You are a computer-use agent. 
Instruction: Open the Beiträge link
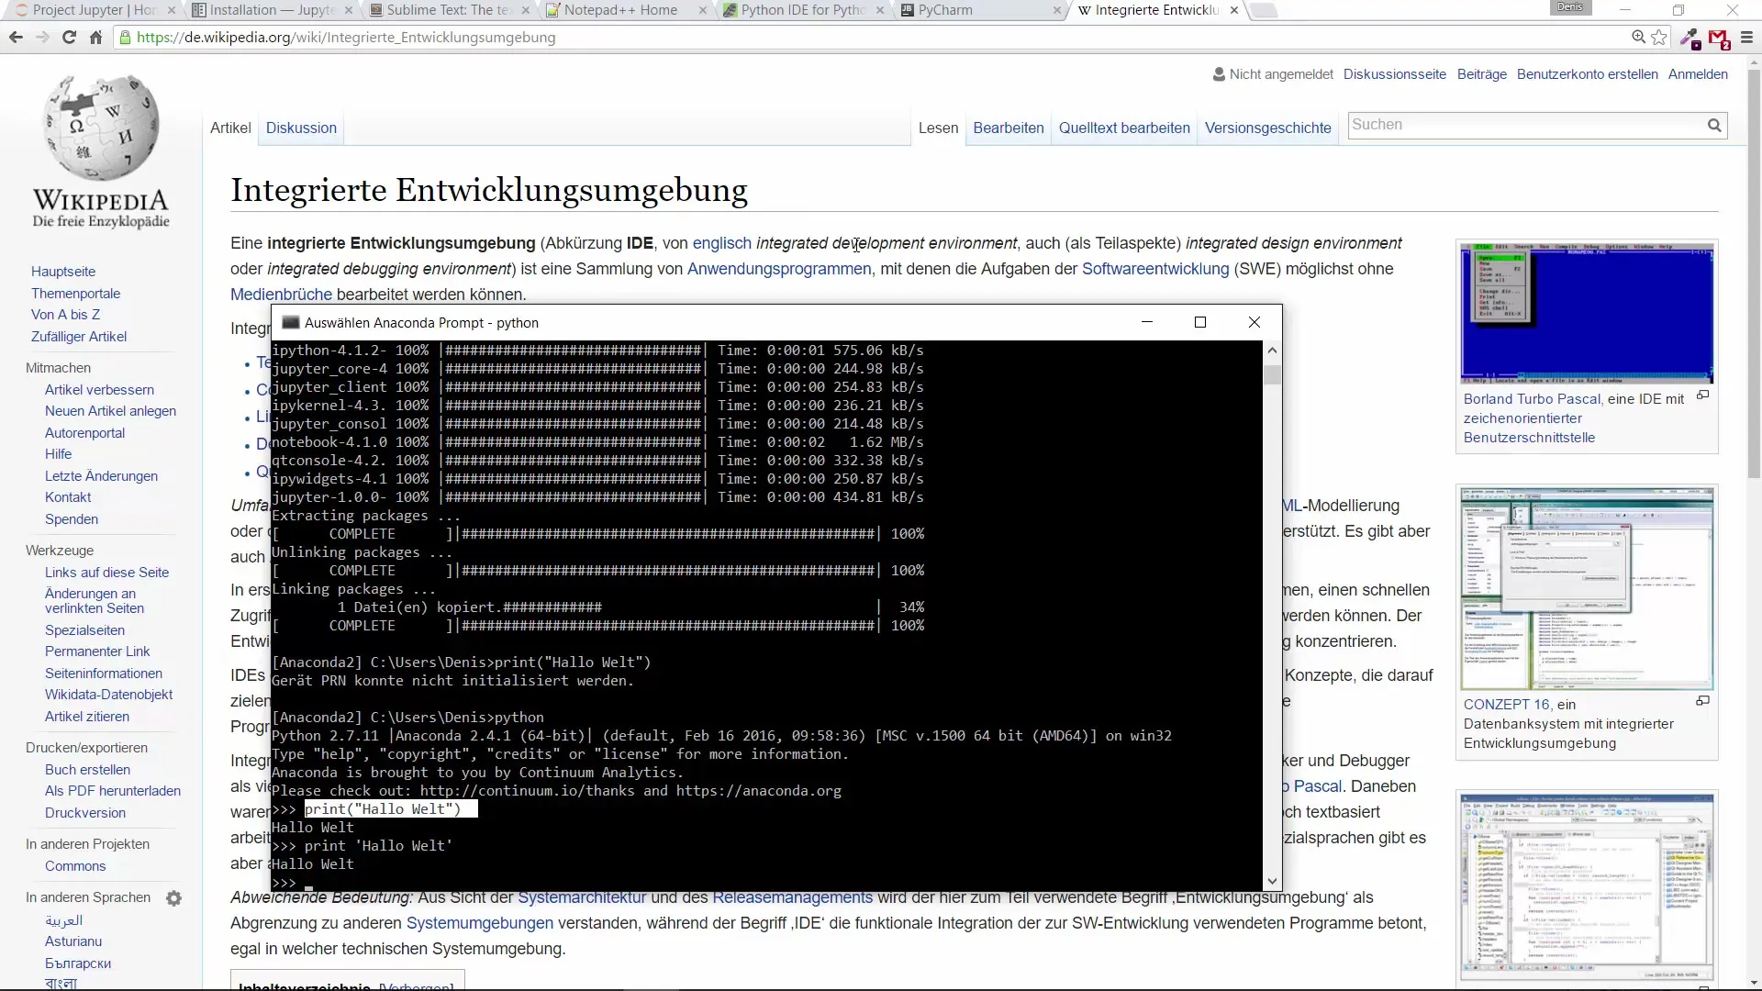tap(1481, 74)
